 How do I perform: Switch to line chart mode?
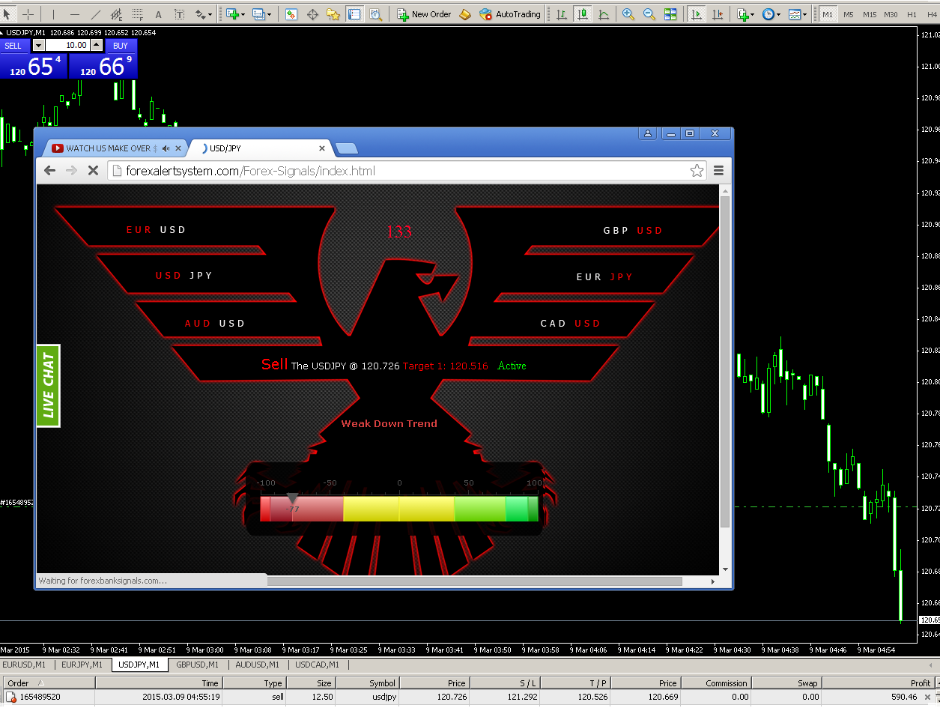coord(604,14)
